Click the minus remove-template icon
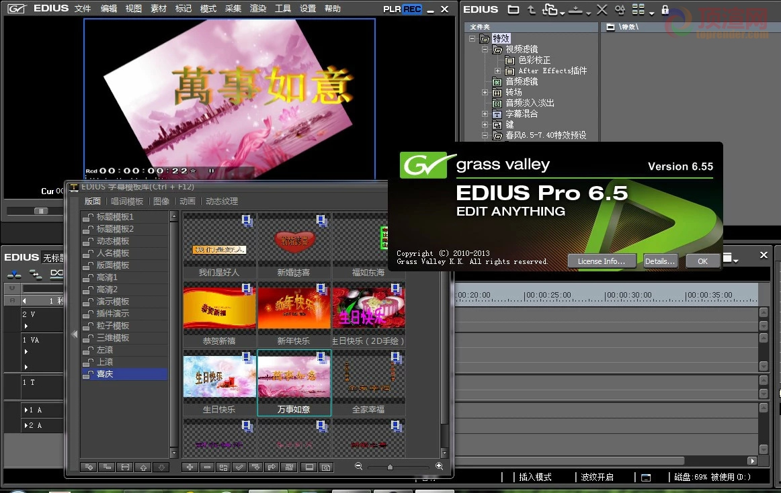Image resolution: width=781 pixels, height=493 pixels. tap(207, 467)
